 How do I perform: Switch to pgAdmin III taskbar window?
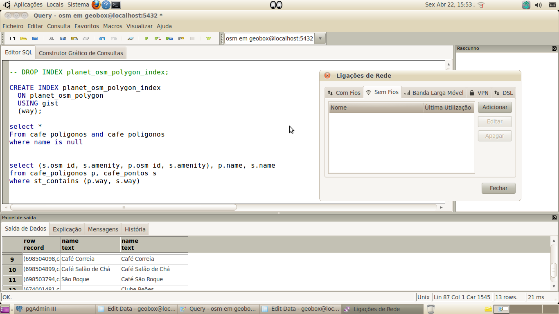click(x=54, y=309)
